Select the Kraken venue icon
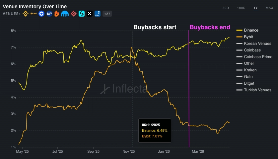Image resolution: width=278 pixels, height=159 pixels. pos(65,14)
